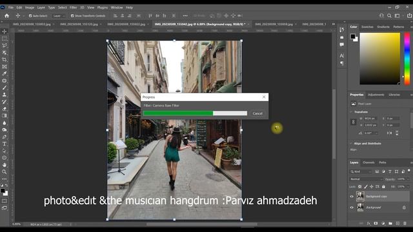The width and height of the screenshot is (413, 232).
Task: Select the Gradient tool
Action: pos(5,116)
